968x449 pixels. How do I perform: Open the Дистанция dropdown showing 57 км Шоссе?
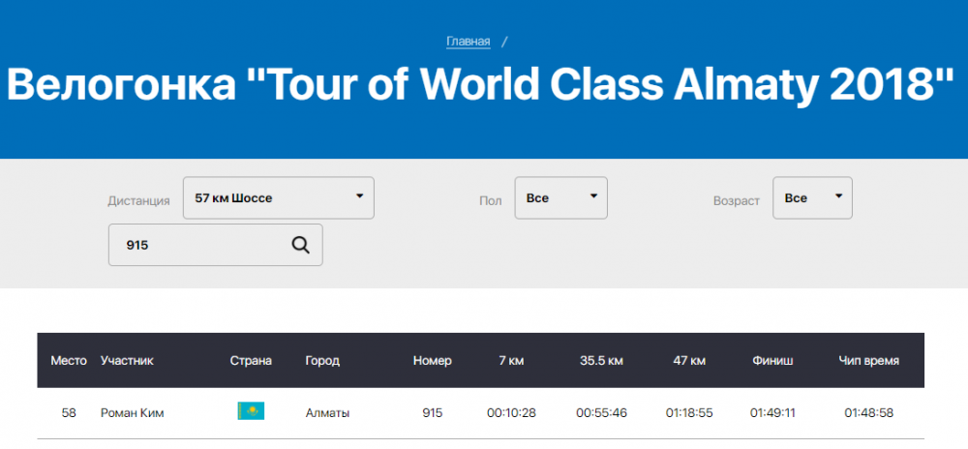coord(279,197)
